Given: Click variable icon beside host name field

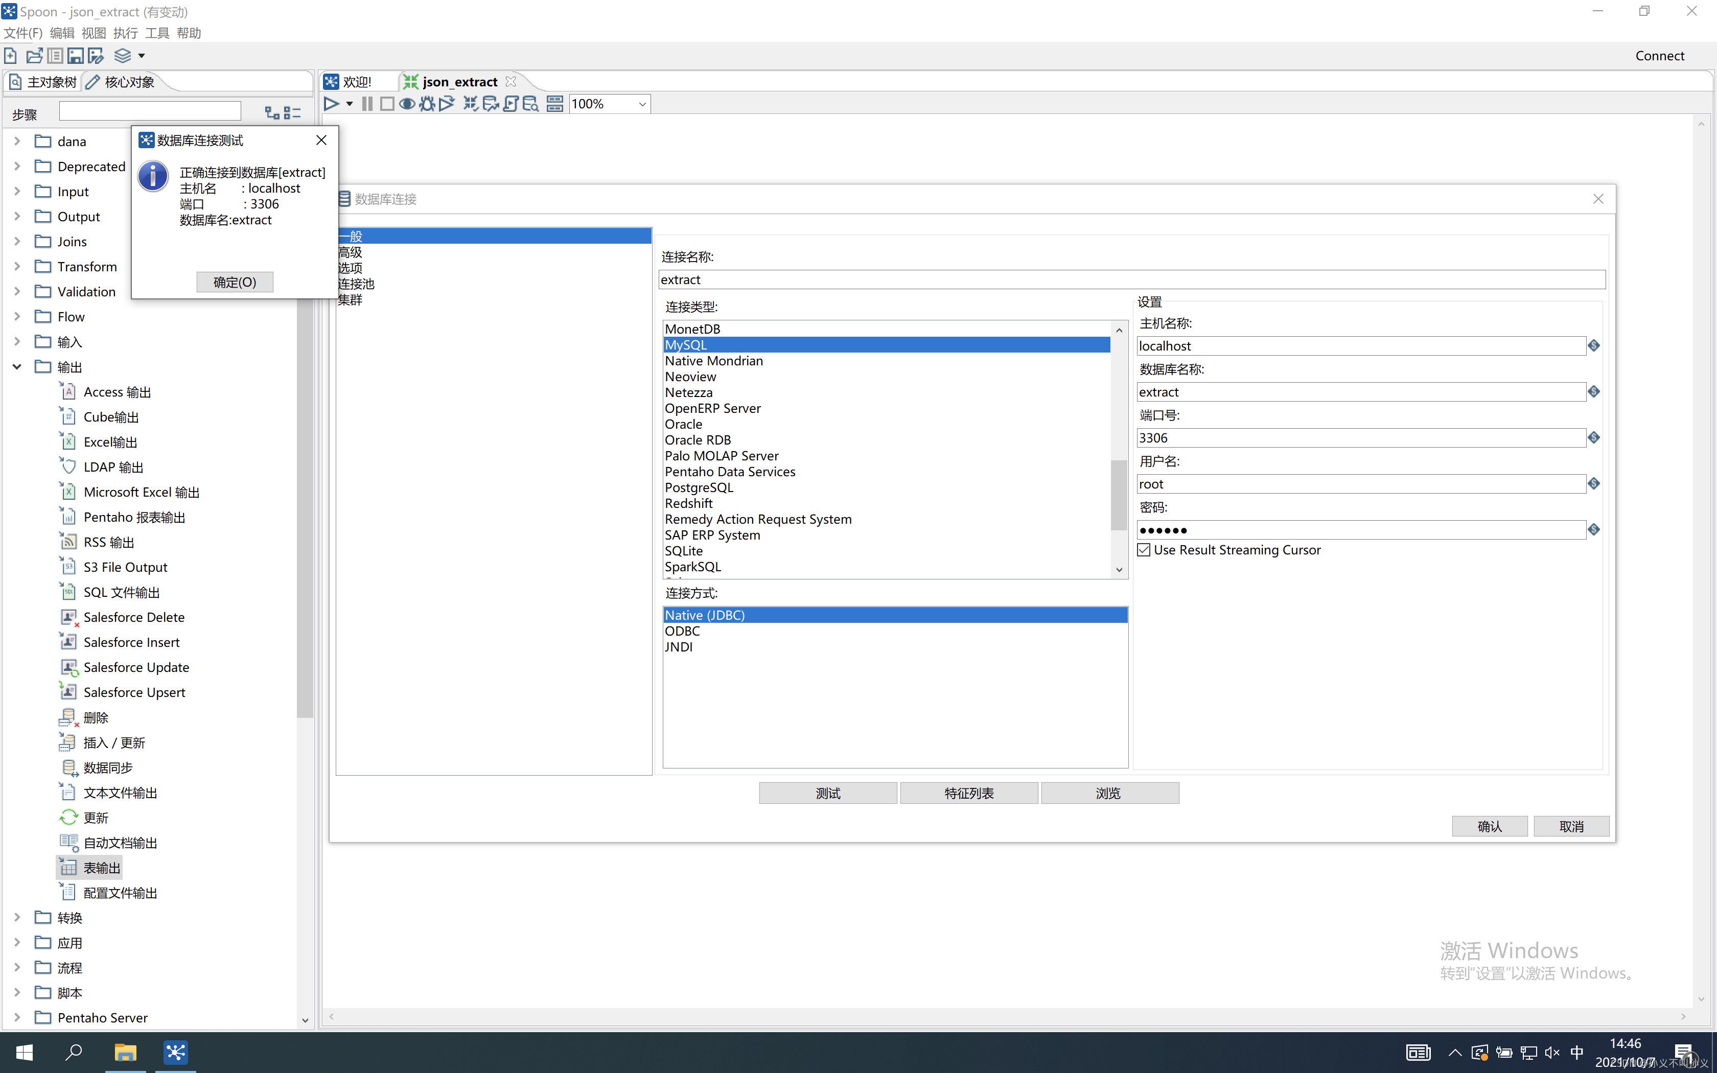Looking at the screenshot, I should tap(1593, 345).
